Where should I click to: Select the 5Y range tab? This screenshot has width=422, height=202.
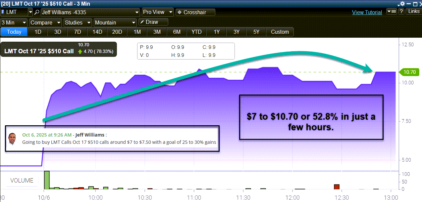[x=256, y=32]
